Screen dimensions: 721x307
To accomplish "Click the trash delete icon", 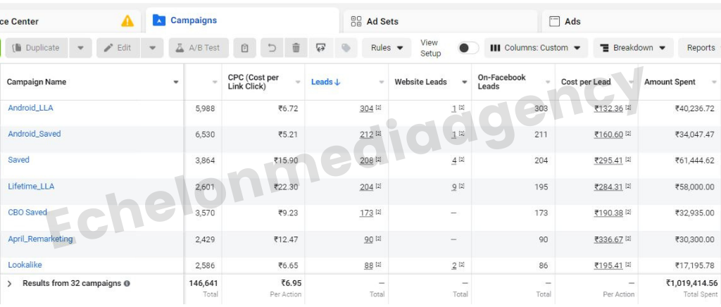I will (296, 48).
